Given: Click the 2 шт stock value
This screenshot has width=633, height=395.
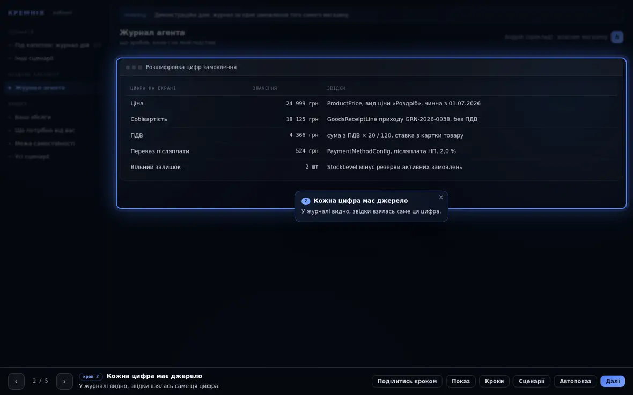Looking at the screenshot, I should pos(312,167).
